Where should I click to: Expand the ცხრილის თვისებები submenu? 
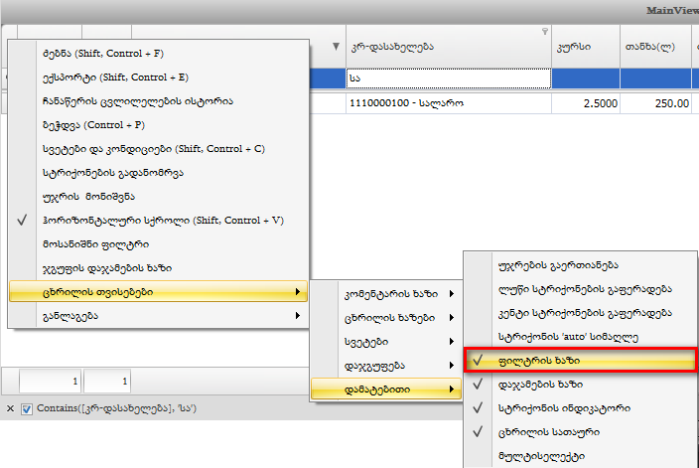click(159, 292)
